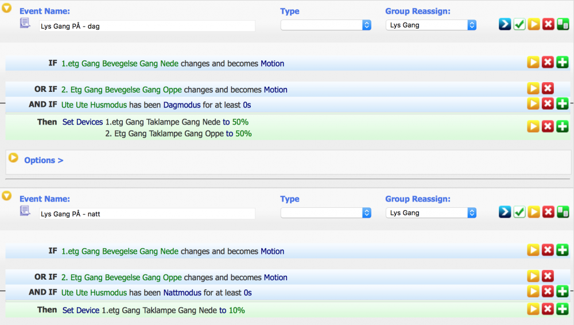Collapse the "Lys Gang PÅ - dag" event
This screenshot has height=325, width=574.
(7, 9)
